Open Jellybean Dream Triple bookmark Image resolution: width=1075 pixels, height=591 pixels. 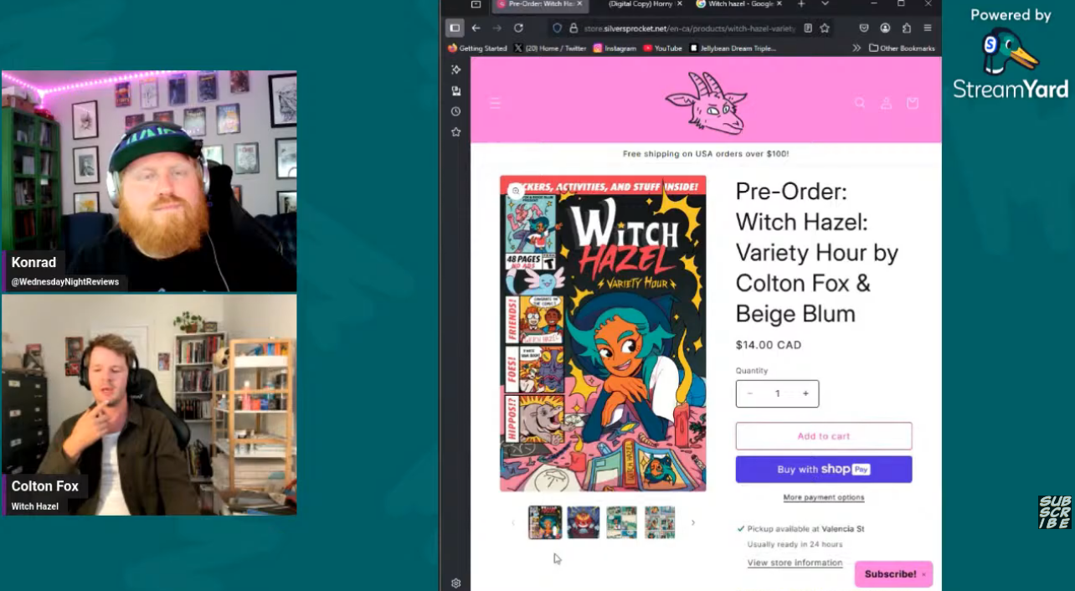coord(733,48)
